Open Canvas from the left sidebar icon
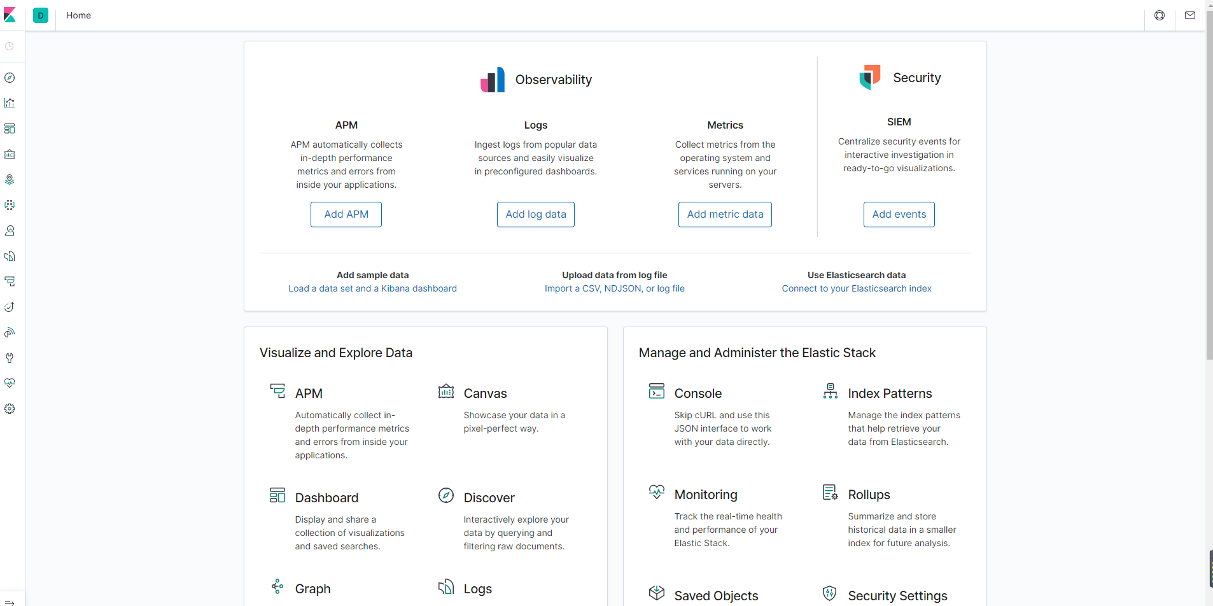The width and height of the screenshot is (1213, 606). (10, 154)
